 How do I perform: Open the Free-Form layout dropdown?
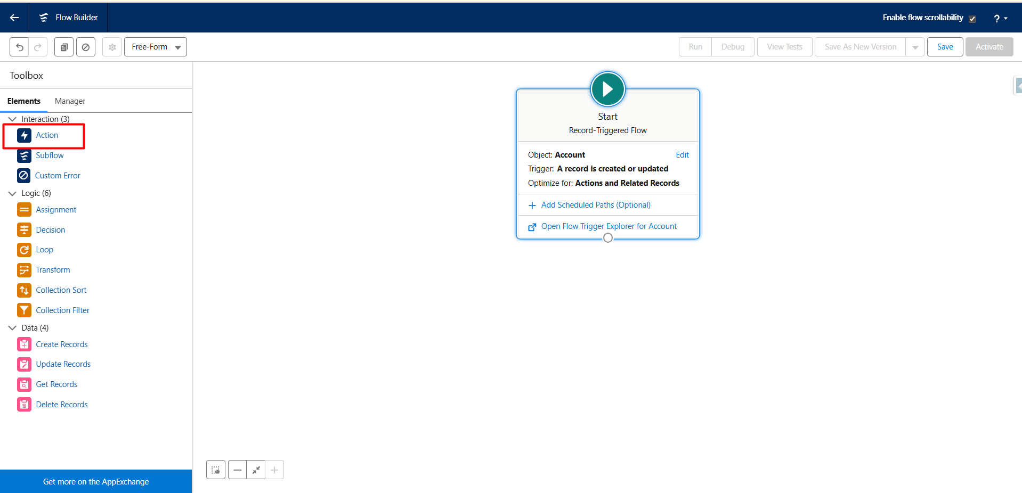tap(156, 47)
